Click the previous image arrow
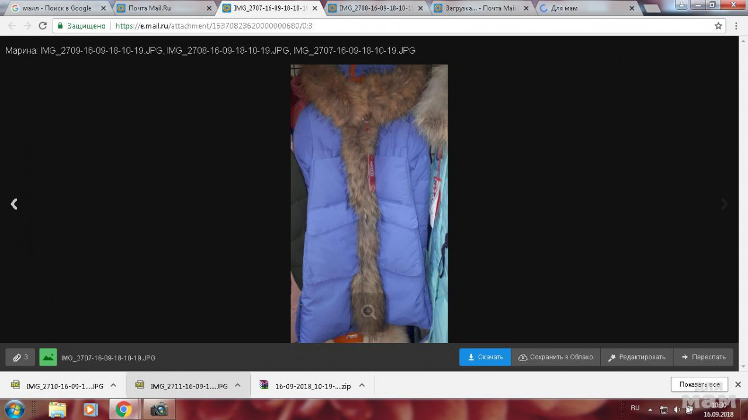Image resolution: width=748 pixels, height=420 pixels. tap(14, 204)
